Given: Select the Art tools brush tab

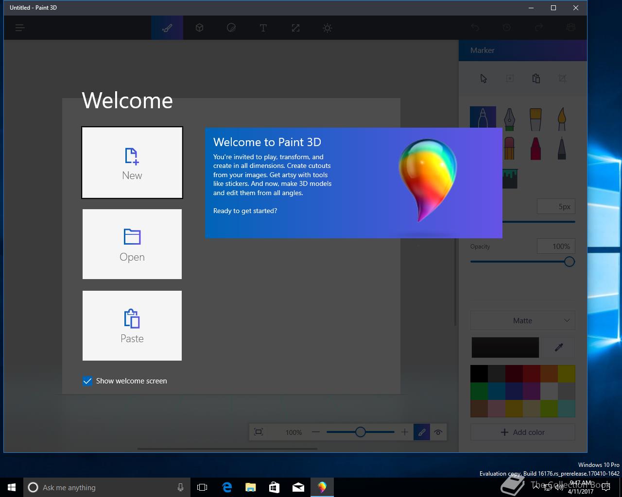Looking at the screenshot, I should (x=167, y=28).
